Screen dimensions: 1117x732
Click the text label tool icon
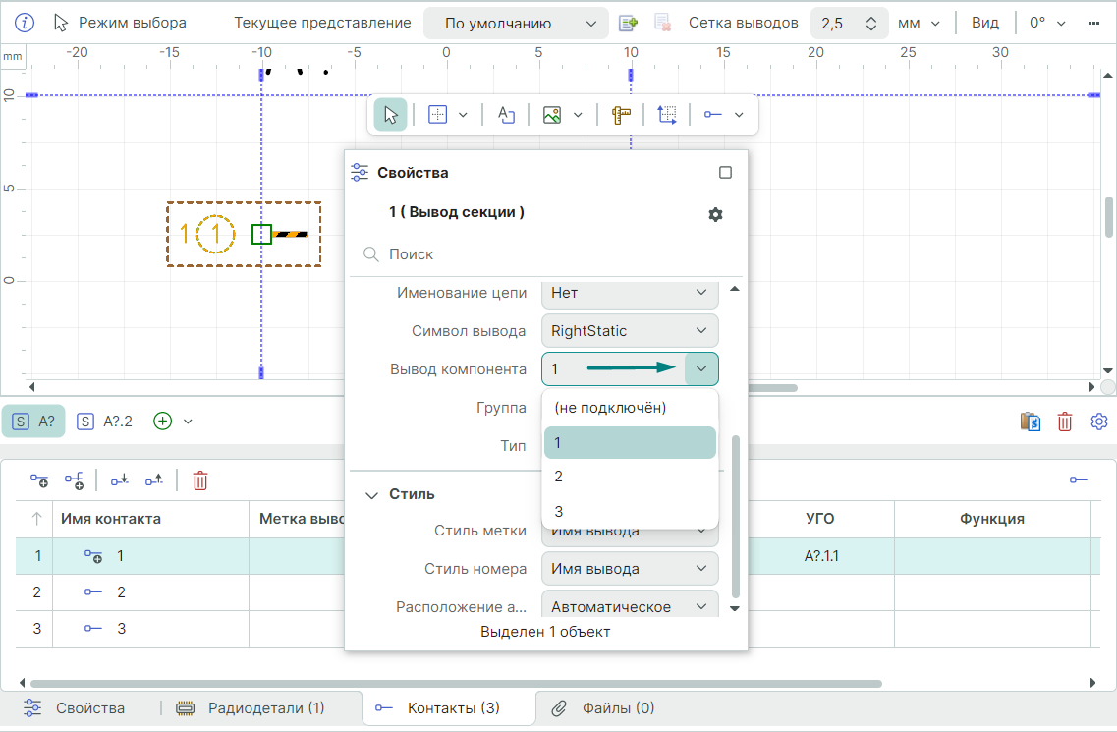[x=506, y=115]
